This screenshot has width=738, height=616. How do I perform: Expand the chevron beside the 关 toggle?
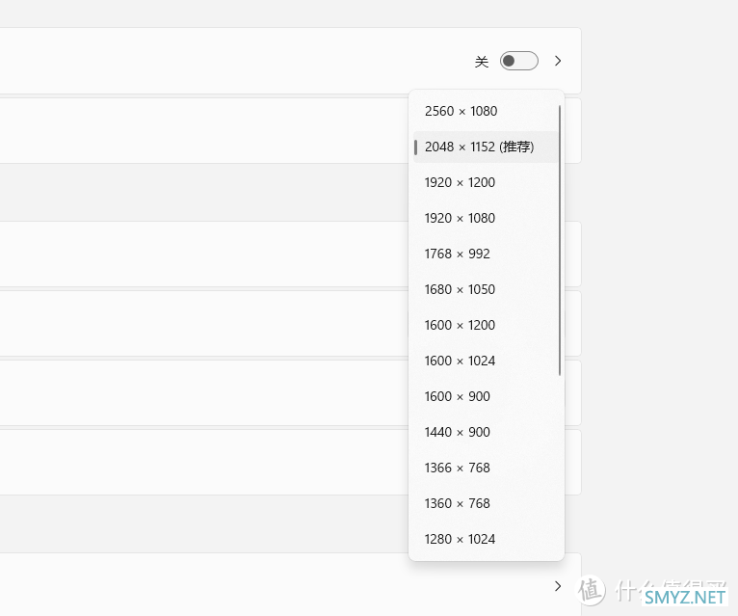click(x=558, y=61)
